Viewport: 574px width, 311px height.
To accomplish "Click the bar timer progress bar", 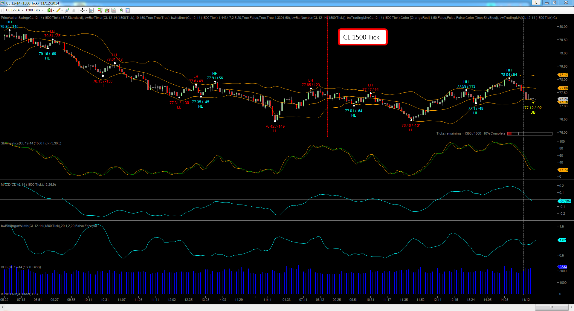I will (x=530, y=134).
